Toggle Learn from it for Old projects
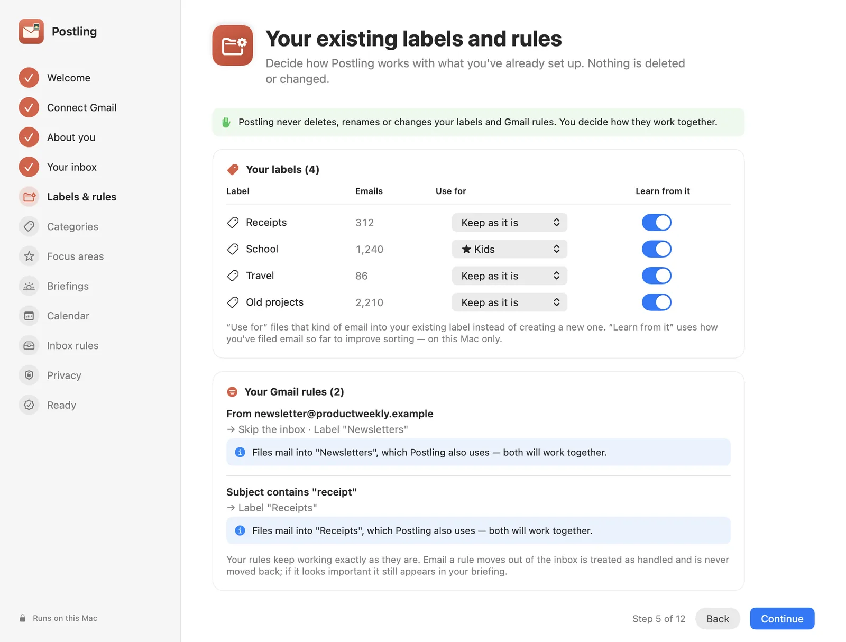Screen dimensions: 846x642 pos(657,302)
